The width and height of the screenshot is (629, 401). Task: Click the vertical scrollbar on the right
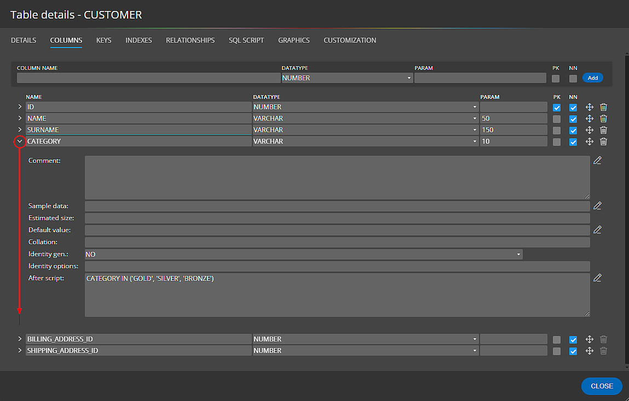coord(627,208)
